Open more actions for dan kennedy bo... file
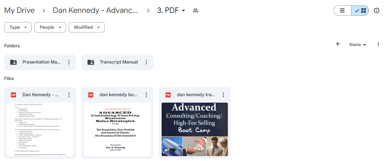Screen dimensions: 390x161 146,95
